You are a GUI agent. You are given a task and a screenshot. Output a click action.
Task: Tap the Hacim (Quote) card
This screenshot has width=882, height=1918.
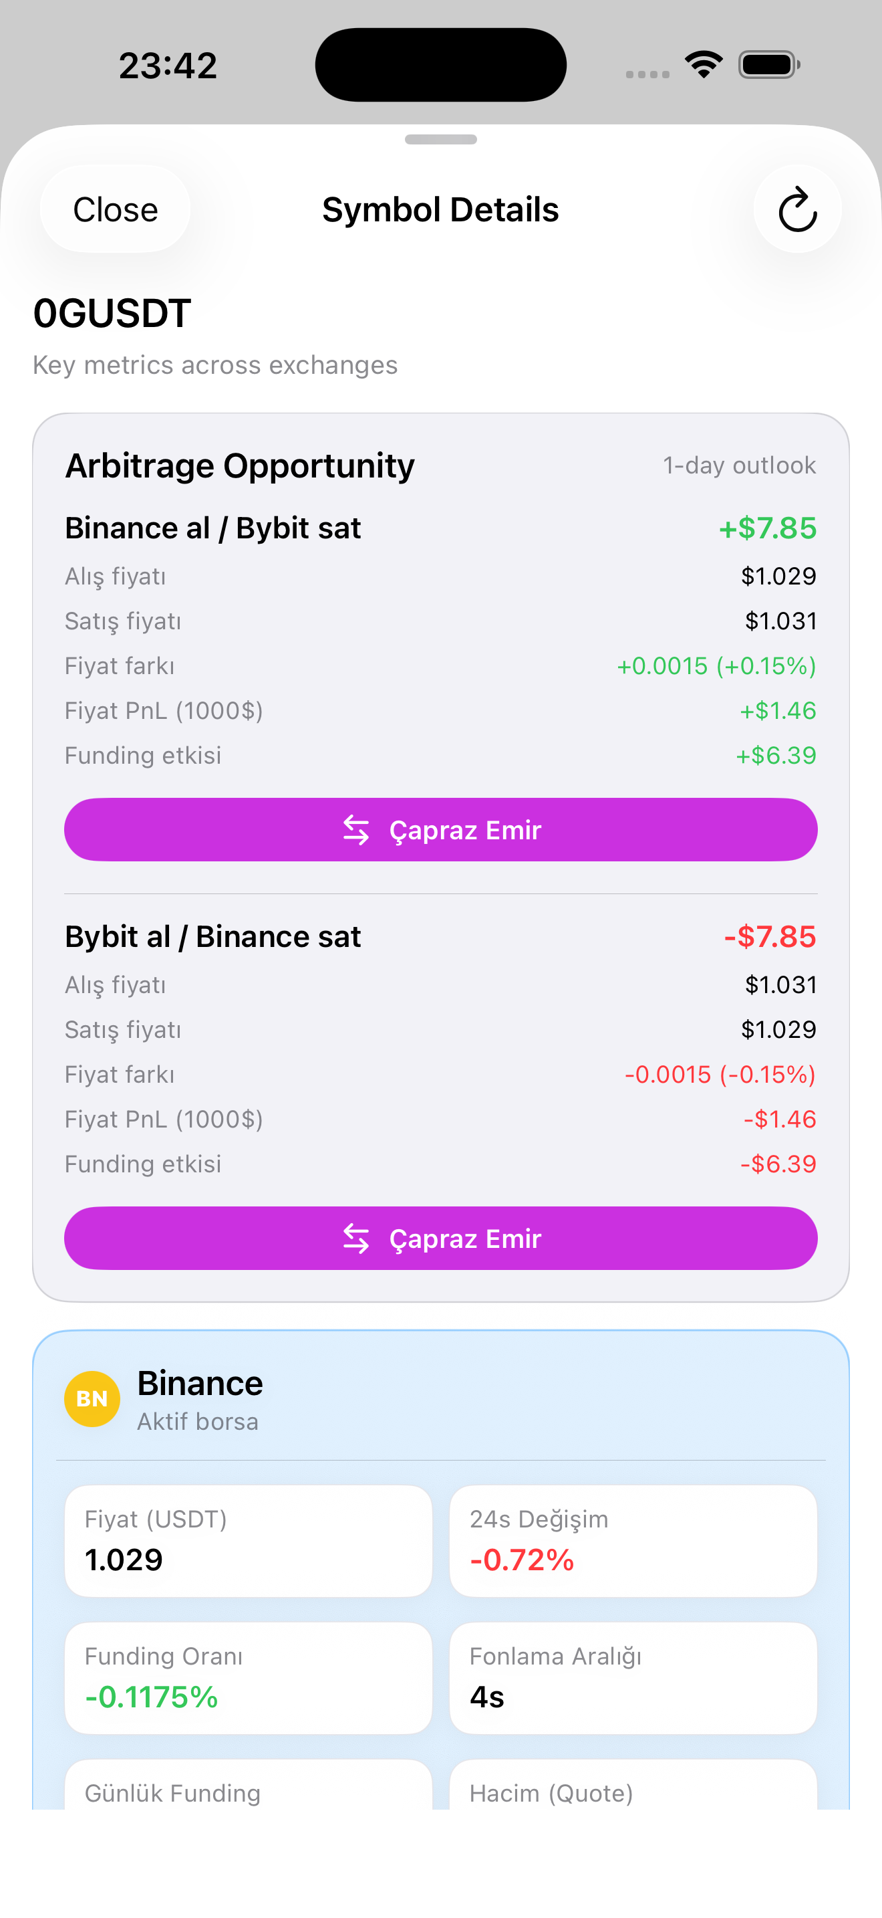coord(633,1787)
